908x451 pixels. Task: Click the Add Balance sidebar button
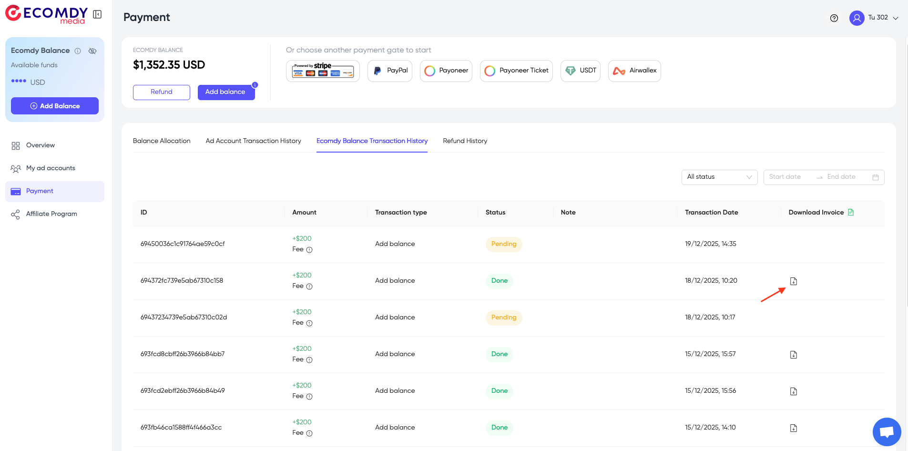54,105
